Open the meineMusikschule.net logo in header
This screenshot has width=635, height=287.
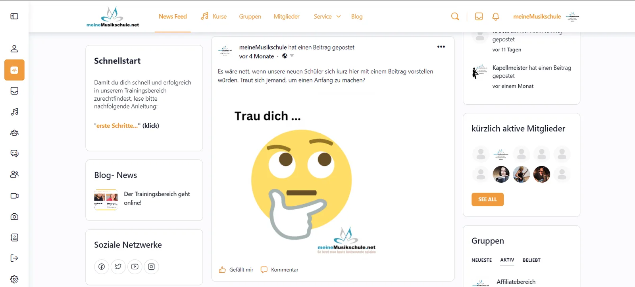click(113, 17)
